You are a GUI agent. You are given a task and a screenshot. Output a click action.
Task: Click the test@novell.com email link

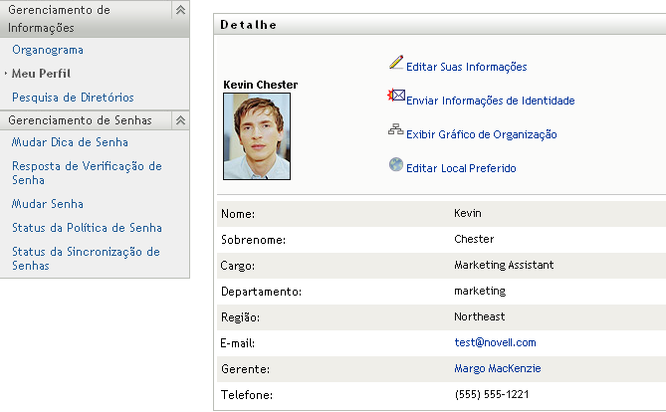(x=495, y=342)
